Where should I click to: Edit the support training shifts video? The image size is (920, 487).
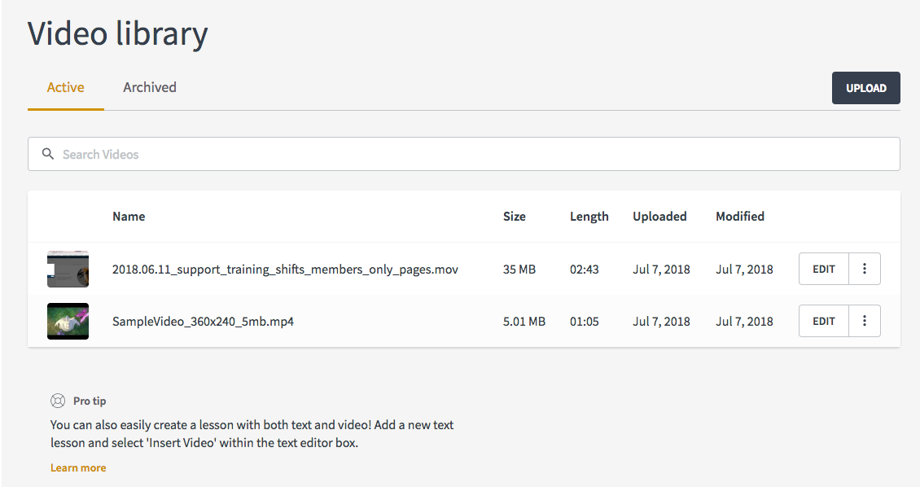point(824,269)
